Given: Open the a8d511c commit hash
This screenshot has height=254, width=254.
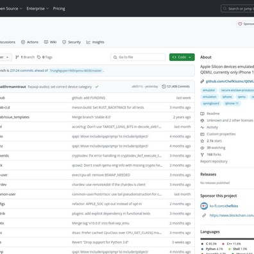Looking at the screenshot, I should pyautogui.click(x=137, y=87).
